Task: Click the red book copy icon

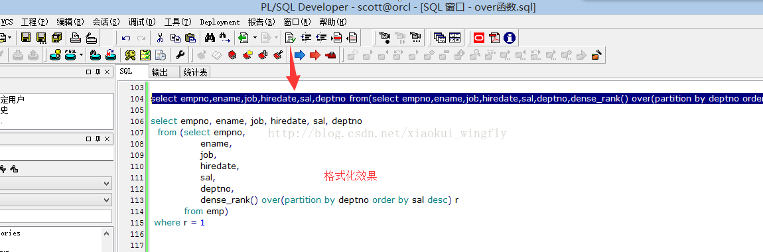Action: [x=263, y=55]
